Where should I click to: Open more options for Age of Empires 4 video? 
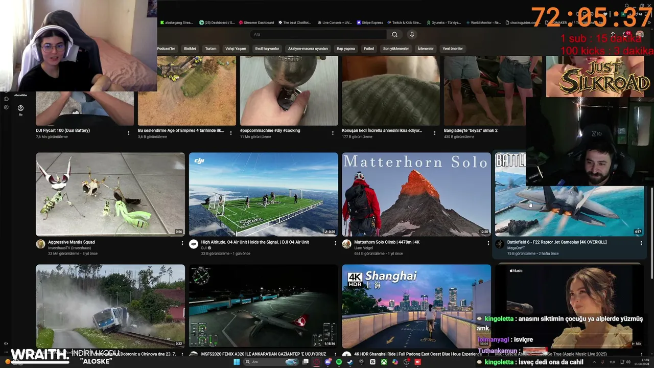[230, 133]
